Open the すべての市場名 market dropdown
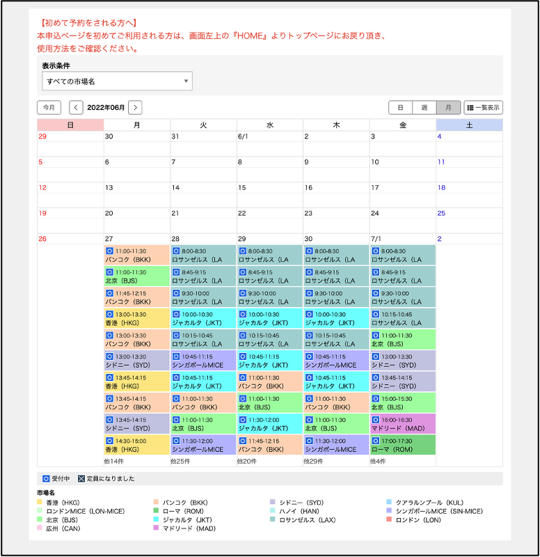540x557 pixels. [117, 81]
